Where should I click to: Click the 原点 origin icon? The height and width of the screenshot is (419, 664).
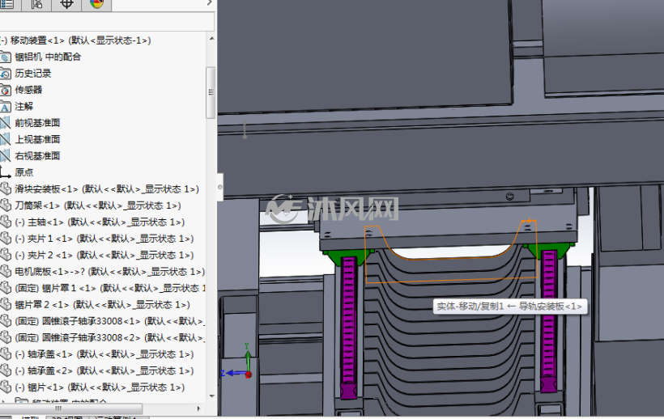pyautogui.click(x=5, y=172)
